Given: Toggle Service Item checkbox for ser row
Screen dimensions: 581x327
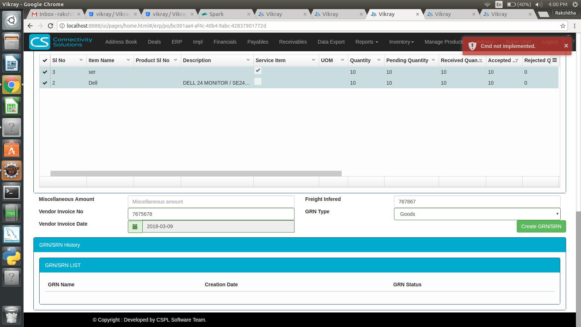Looking at the screenshot, I should 258,70.
